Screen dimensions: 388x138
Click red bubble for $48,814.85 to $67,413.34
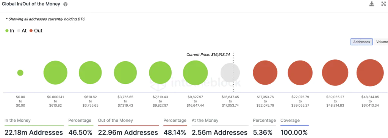pos(370,73)
